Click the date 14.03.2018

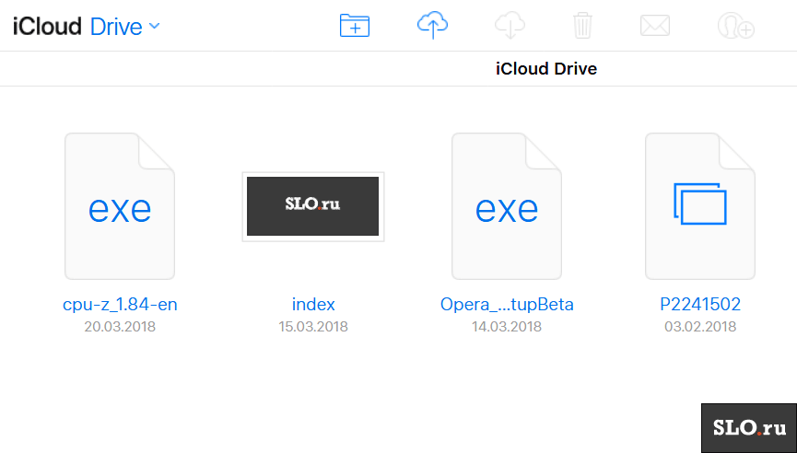pos(507,326)
